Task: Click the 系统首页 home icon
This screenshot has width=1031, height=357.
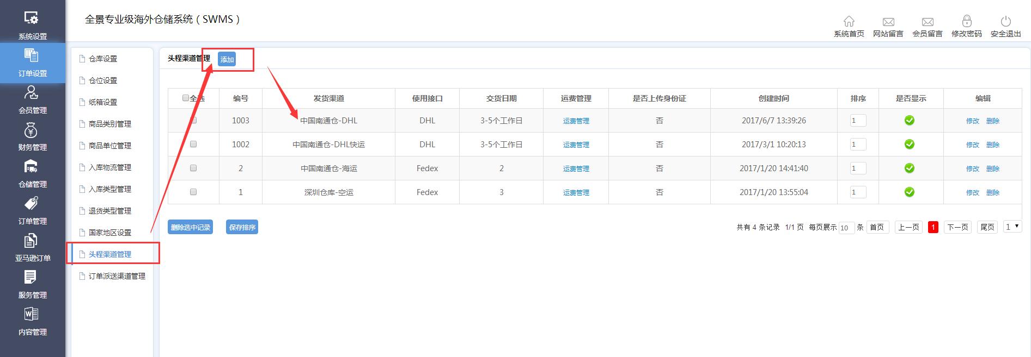Action: coord(849,21)
